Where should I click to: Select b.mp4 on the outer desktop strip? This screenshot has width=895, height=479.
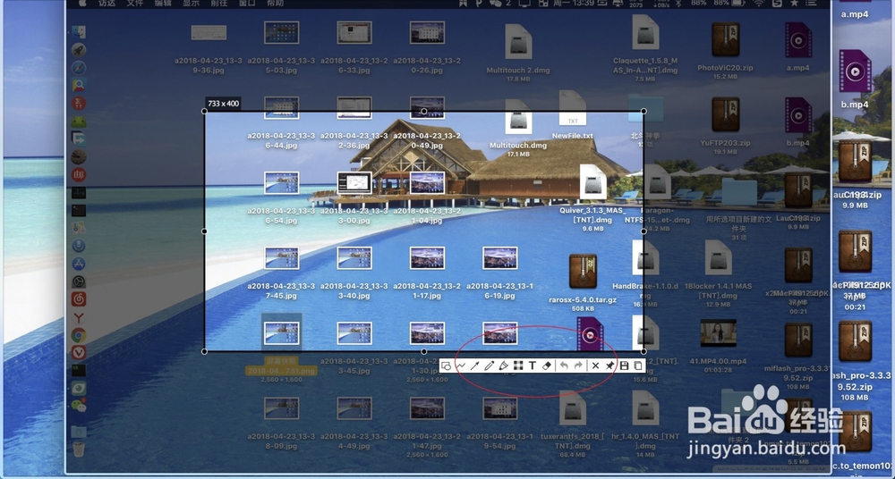tap(855, 71)
